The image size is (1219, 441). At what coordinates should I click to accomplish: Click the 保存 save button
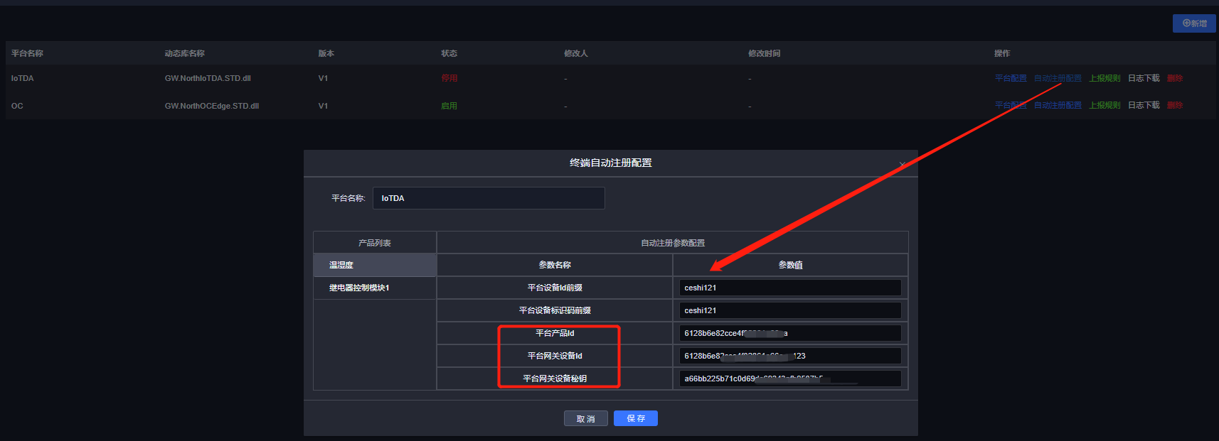click(636, 419)
